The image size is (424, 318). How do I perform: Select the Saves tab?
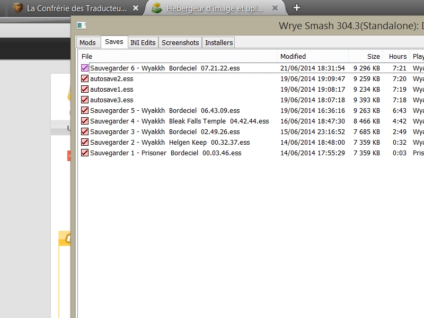point(114,42)
